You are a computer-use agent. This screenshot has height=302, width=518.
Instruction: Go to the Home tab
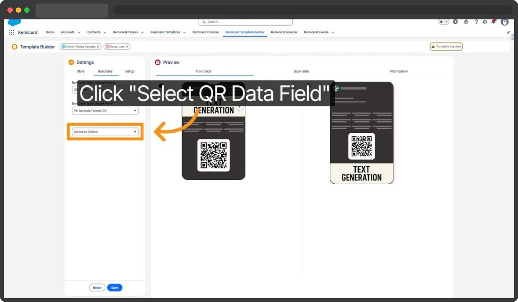click(50, 33)
